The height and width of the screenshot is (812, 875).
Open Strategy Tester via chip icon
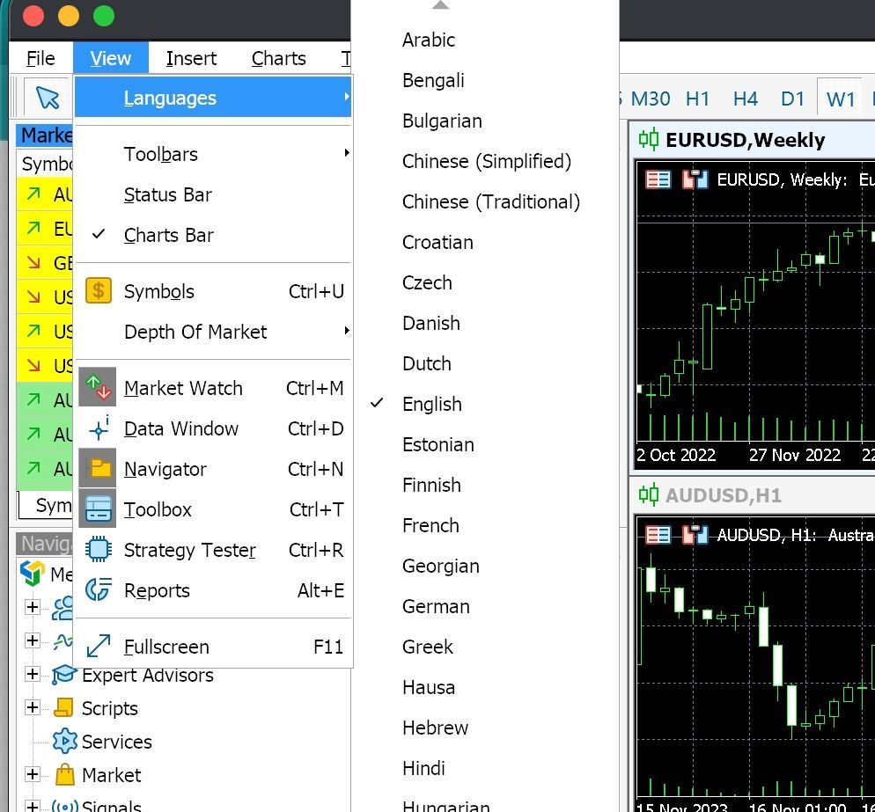click(98, 550)
